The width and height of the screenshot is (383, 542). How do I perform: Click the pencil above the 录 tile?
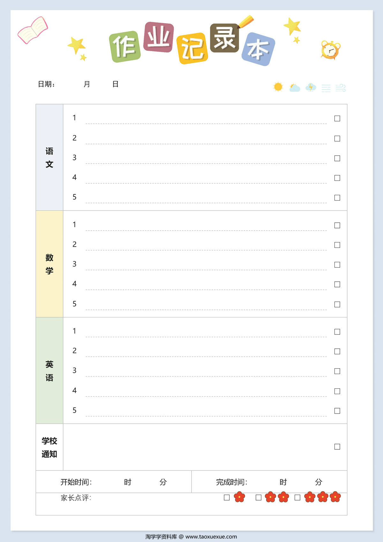(245, 22)
